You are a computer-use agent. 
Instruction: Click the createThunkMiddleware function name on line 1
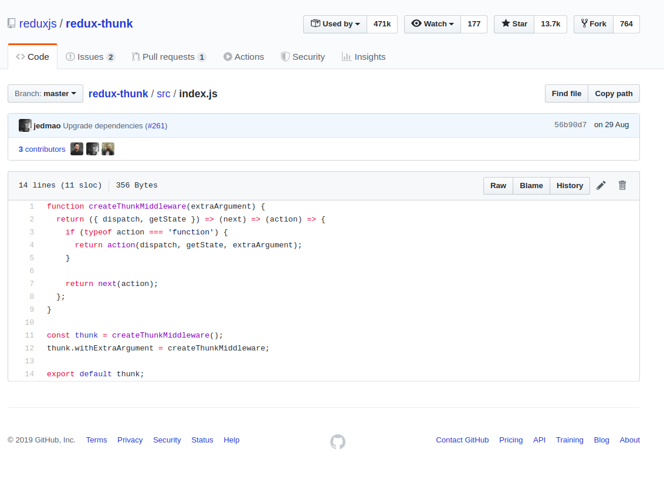[x=137, y=206]
